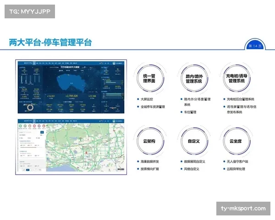275x220 pixels.
Task: Click the 统一管理界面 circle
Action: (x=150, y=78)
